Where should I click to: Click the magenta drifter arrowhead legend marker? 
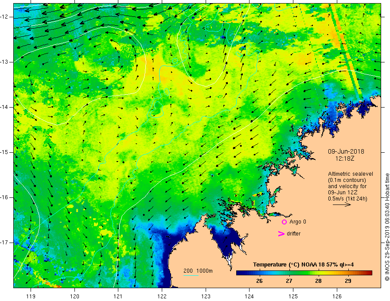[281, 234]
